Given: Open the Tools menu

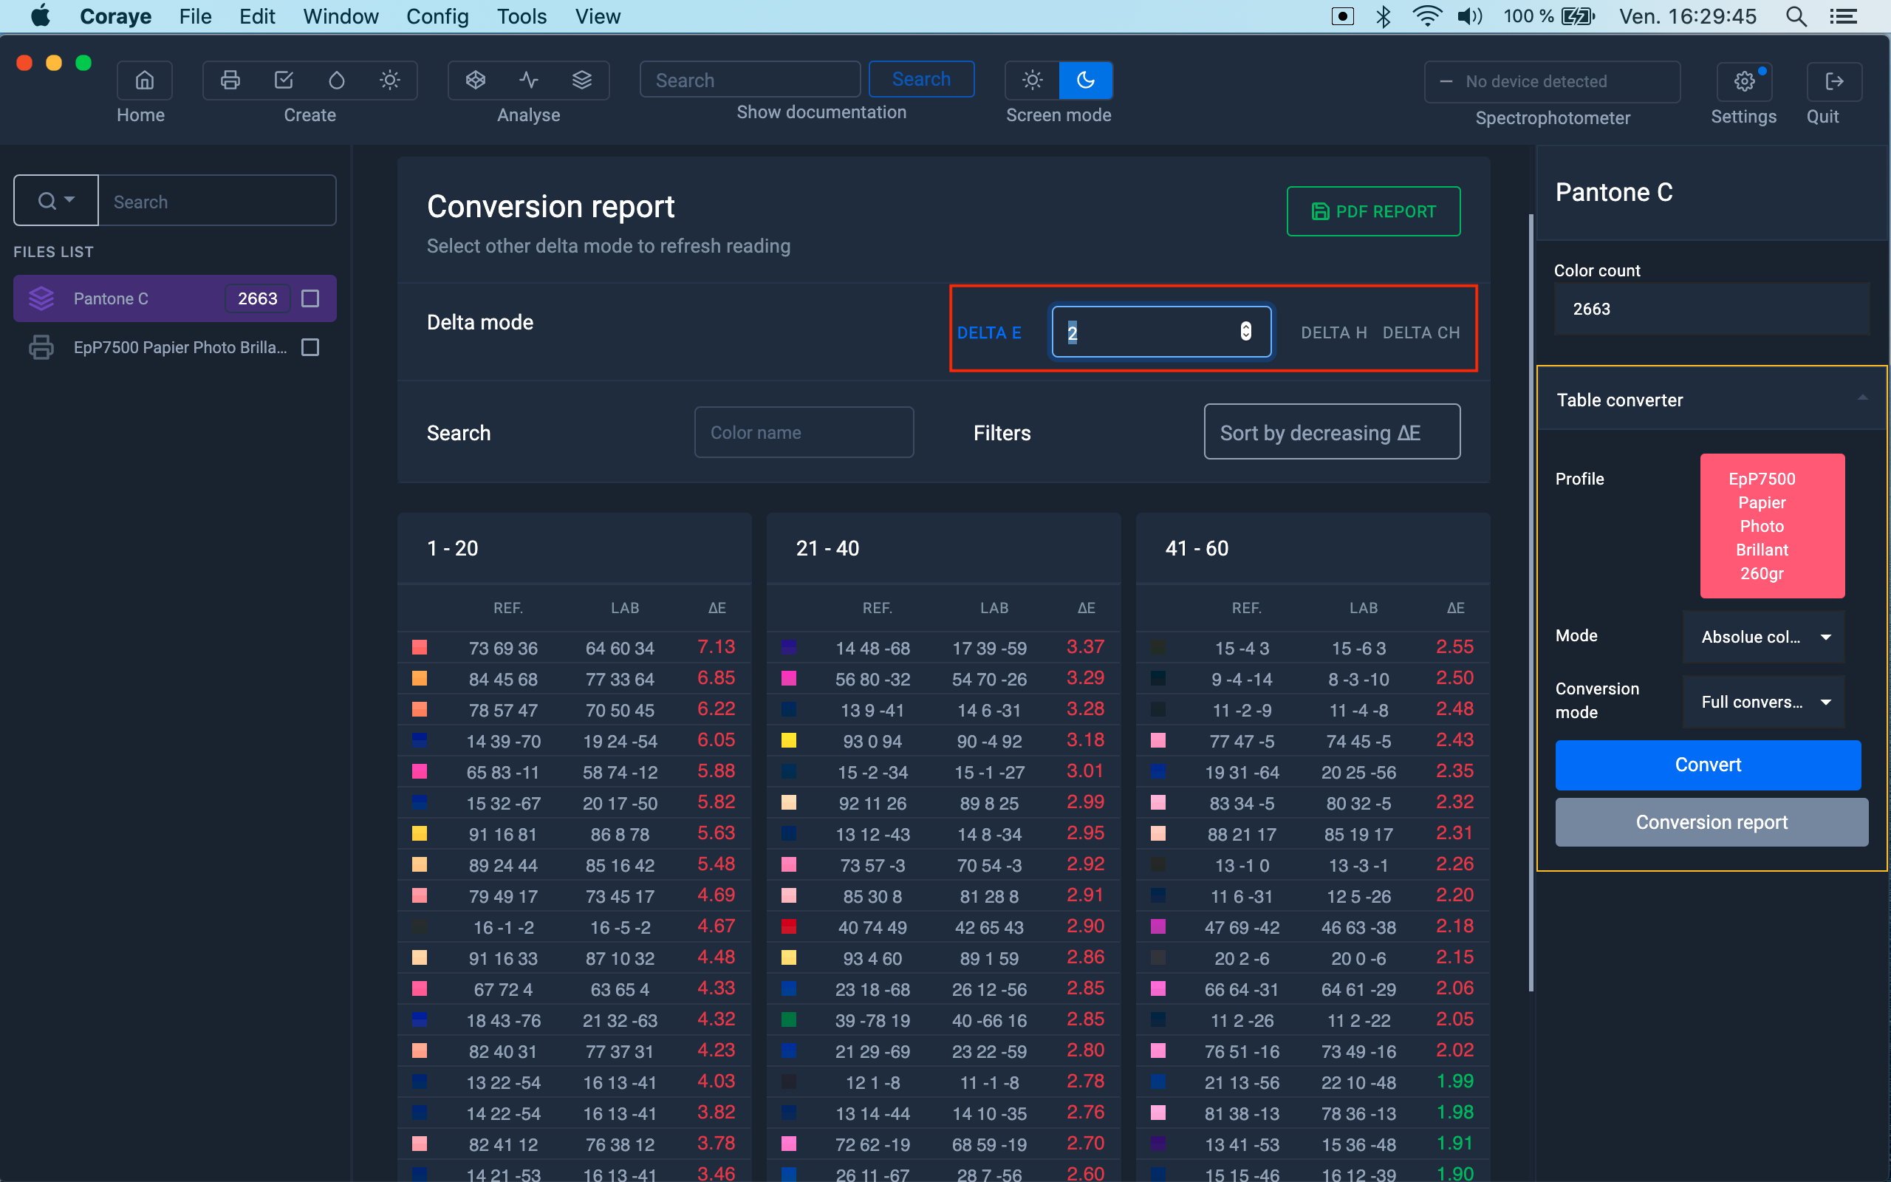Looking at the screenshot, I should (x=522, y=16).
